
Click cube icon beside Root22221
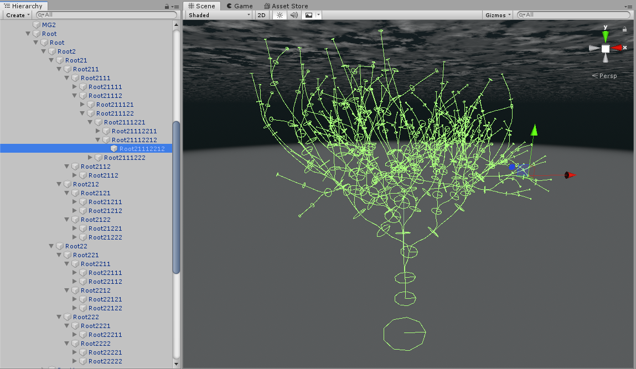tap(82, 352)
